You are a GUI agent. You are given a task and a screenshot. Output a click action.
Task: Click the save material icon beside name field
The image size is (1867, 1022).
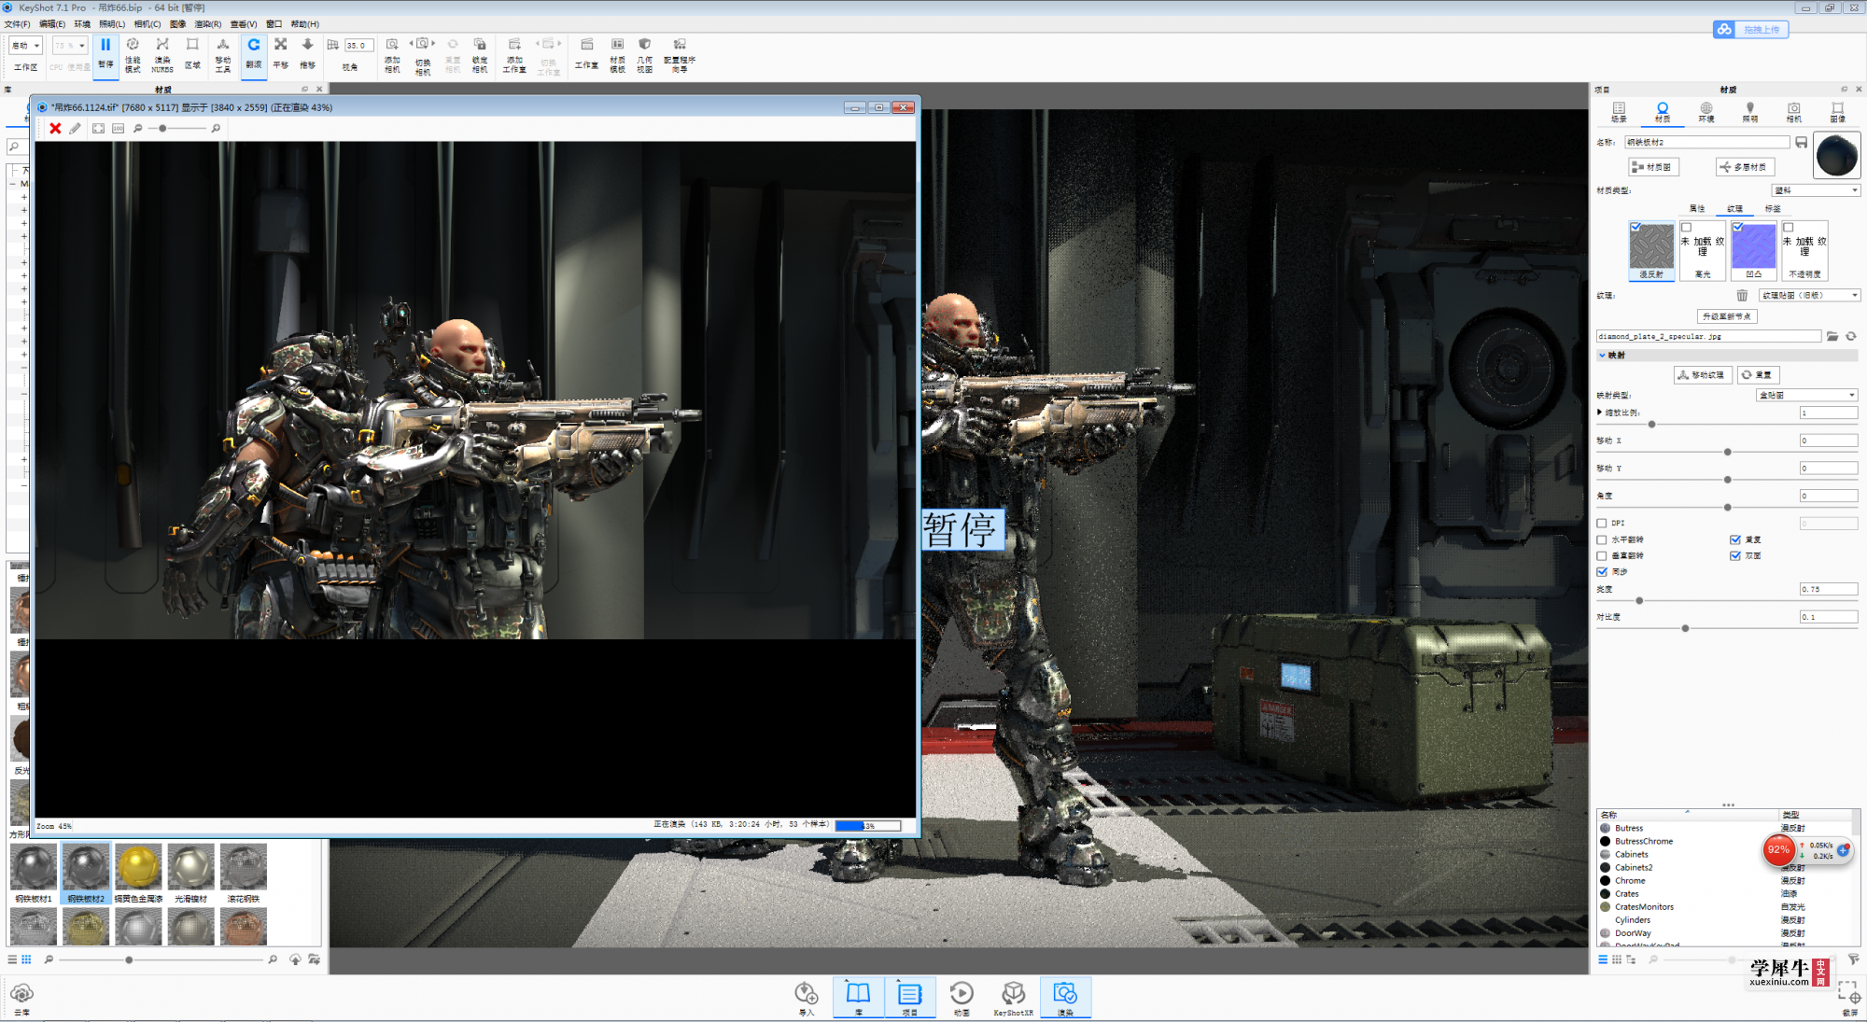point(1801,142)
